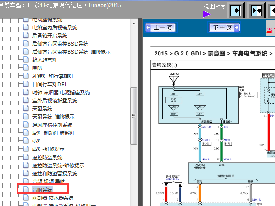The width and height of the screenshot is (275, 206).
Task: Open 尾灯 制动灯 牌照灯 entry
Action: 54,133
